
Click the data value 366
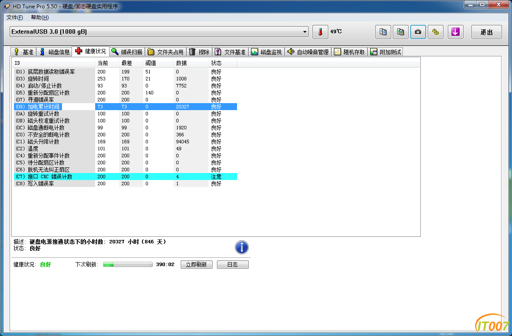180,135
